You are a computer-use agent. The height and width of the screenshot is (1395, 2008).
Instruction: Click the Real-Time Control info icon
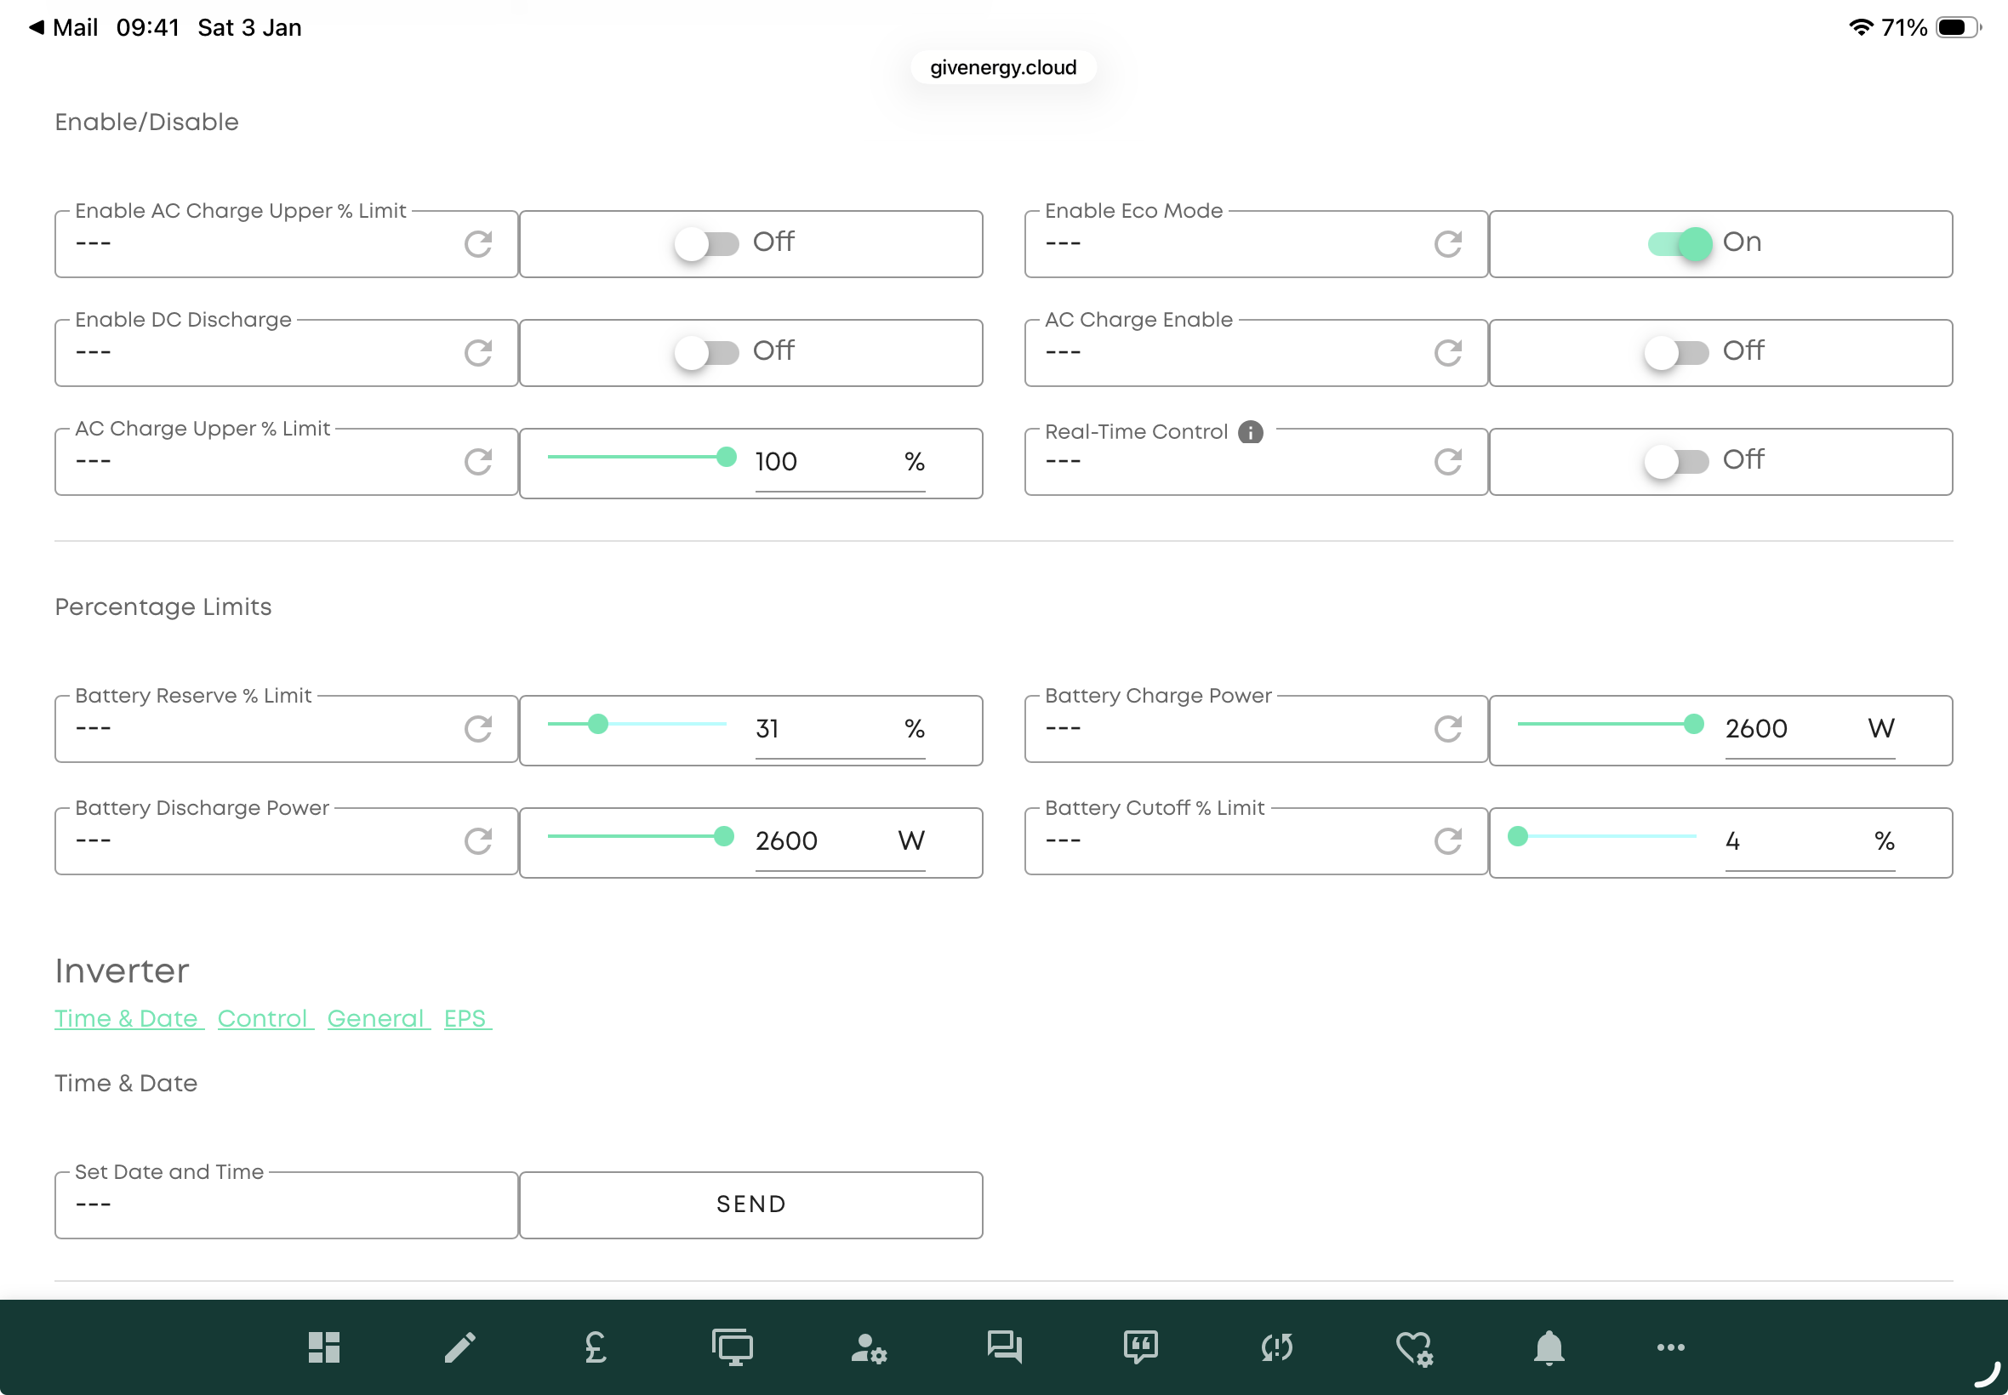tap(1250, 432)
